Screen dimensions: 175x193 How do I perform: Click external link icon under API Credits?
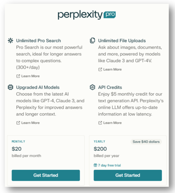click(100, 123)
